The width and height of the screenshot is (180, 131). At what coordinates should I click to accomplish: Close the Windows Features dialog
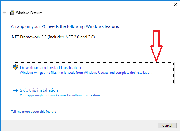175,4
